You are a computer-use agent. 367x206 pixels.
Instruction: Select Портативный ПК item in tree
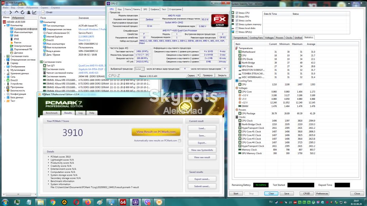[21, 49]
